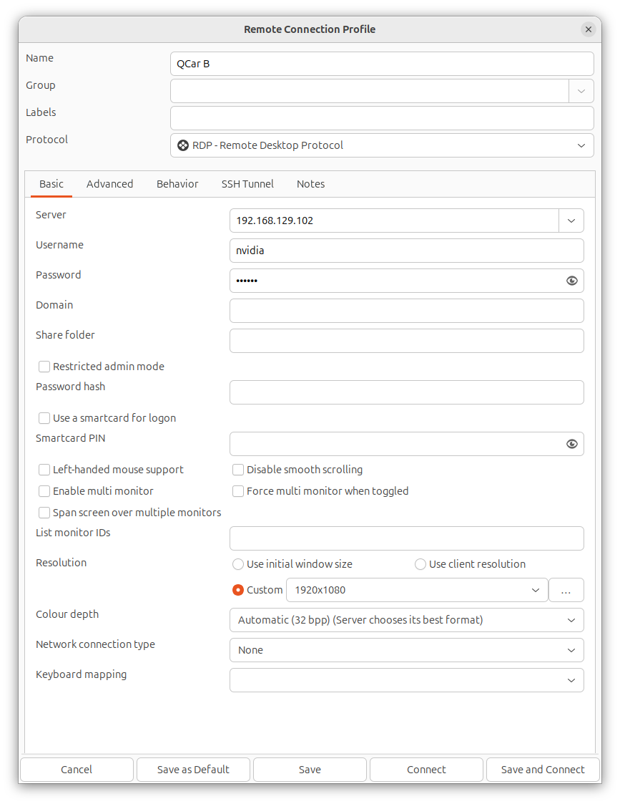This screenshot has width=620, height=804.
Task: Click the Server address field 192.168.129.102
Action: pyautogui.click(x=394, y=221)
